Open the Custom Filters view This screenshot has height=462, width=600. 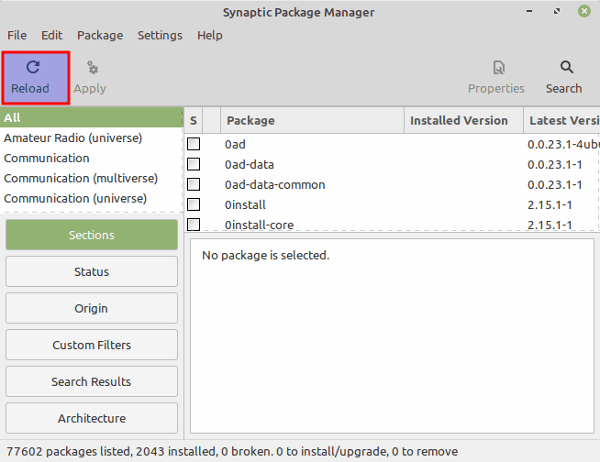(x=92, y=345)
